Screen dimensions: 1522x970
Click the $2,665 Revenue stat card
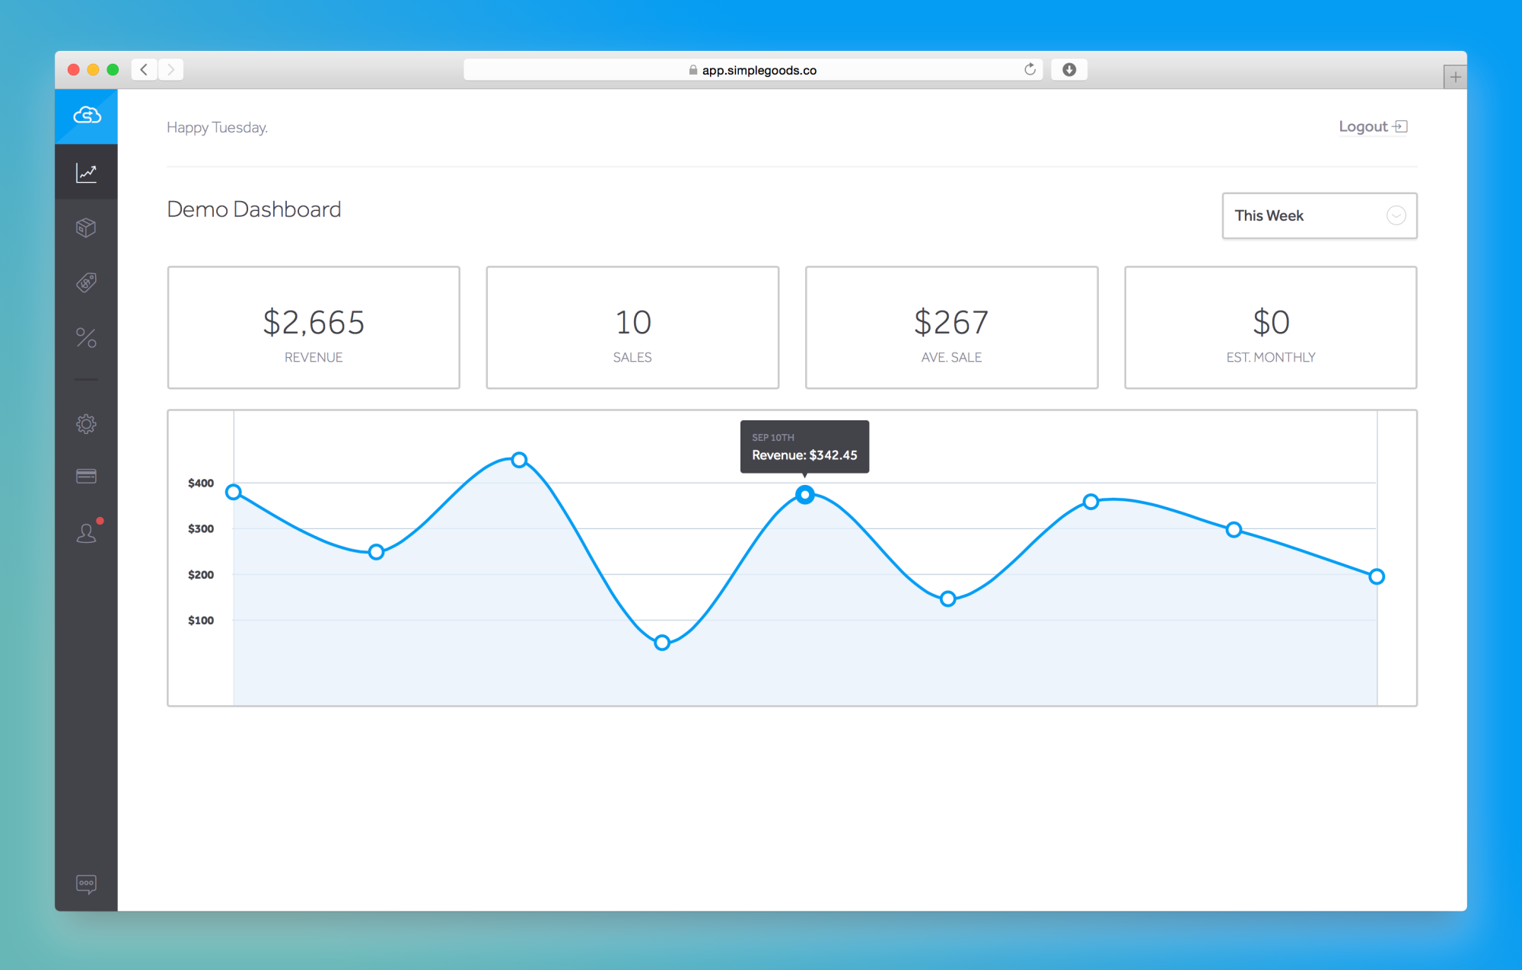tap(314, 327)
